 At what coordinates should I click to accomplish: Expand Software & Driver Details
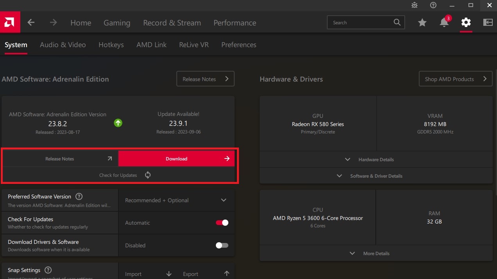[375, 176]
